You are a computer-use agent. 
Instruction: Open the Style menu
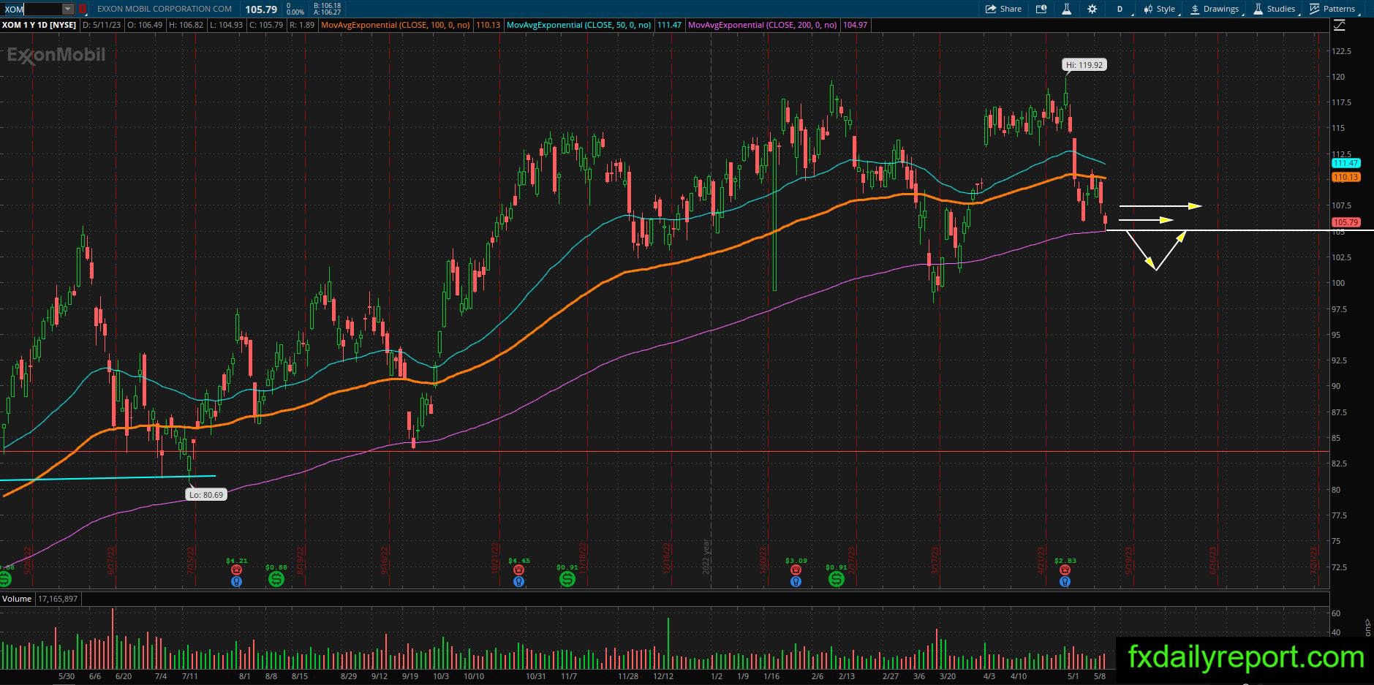click(x=1160, y=9)
